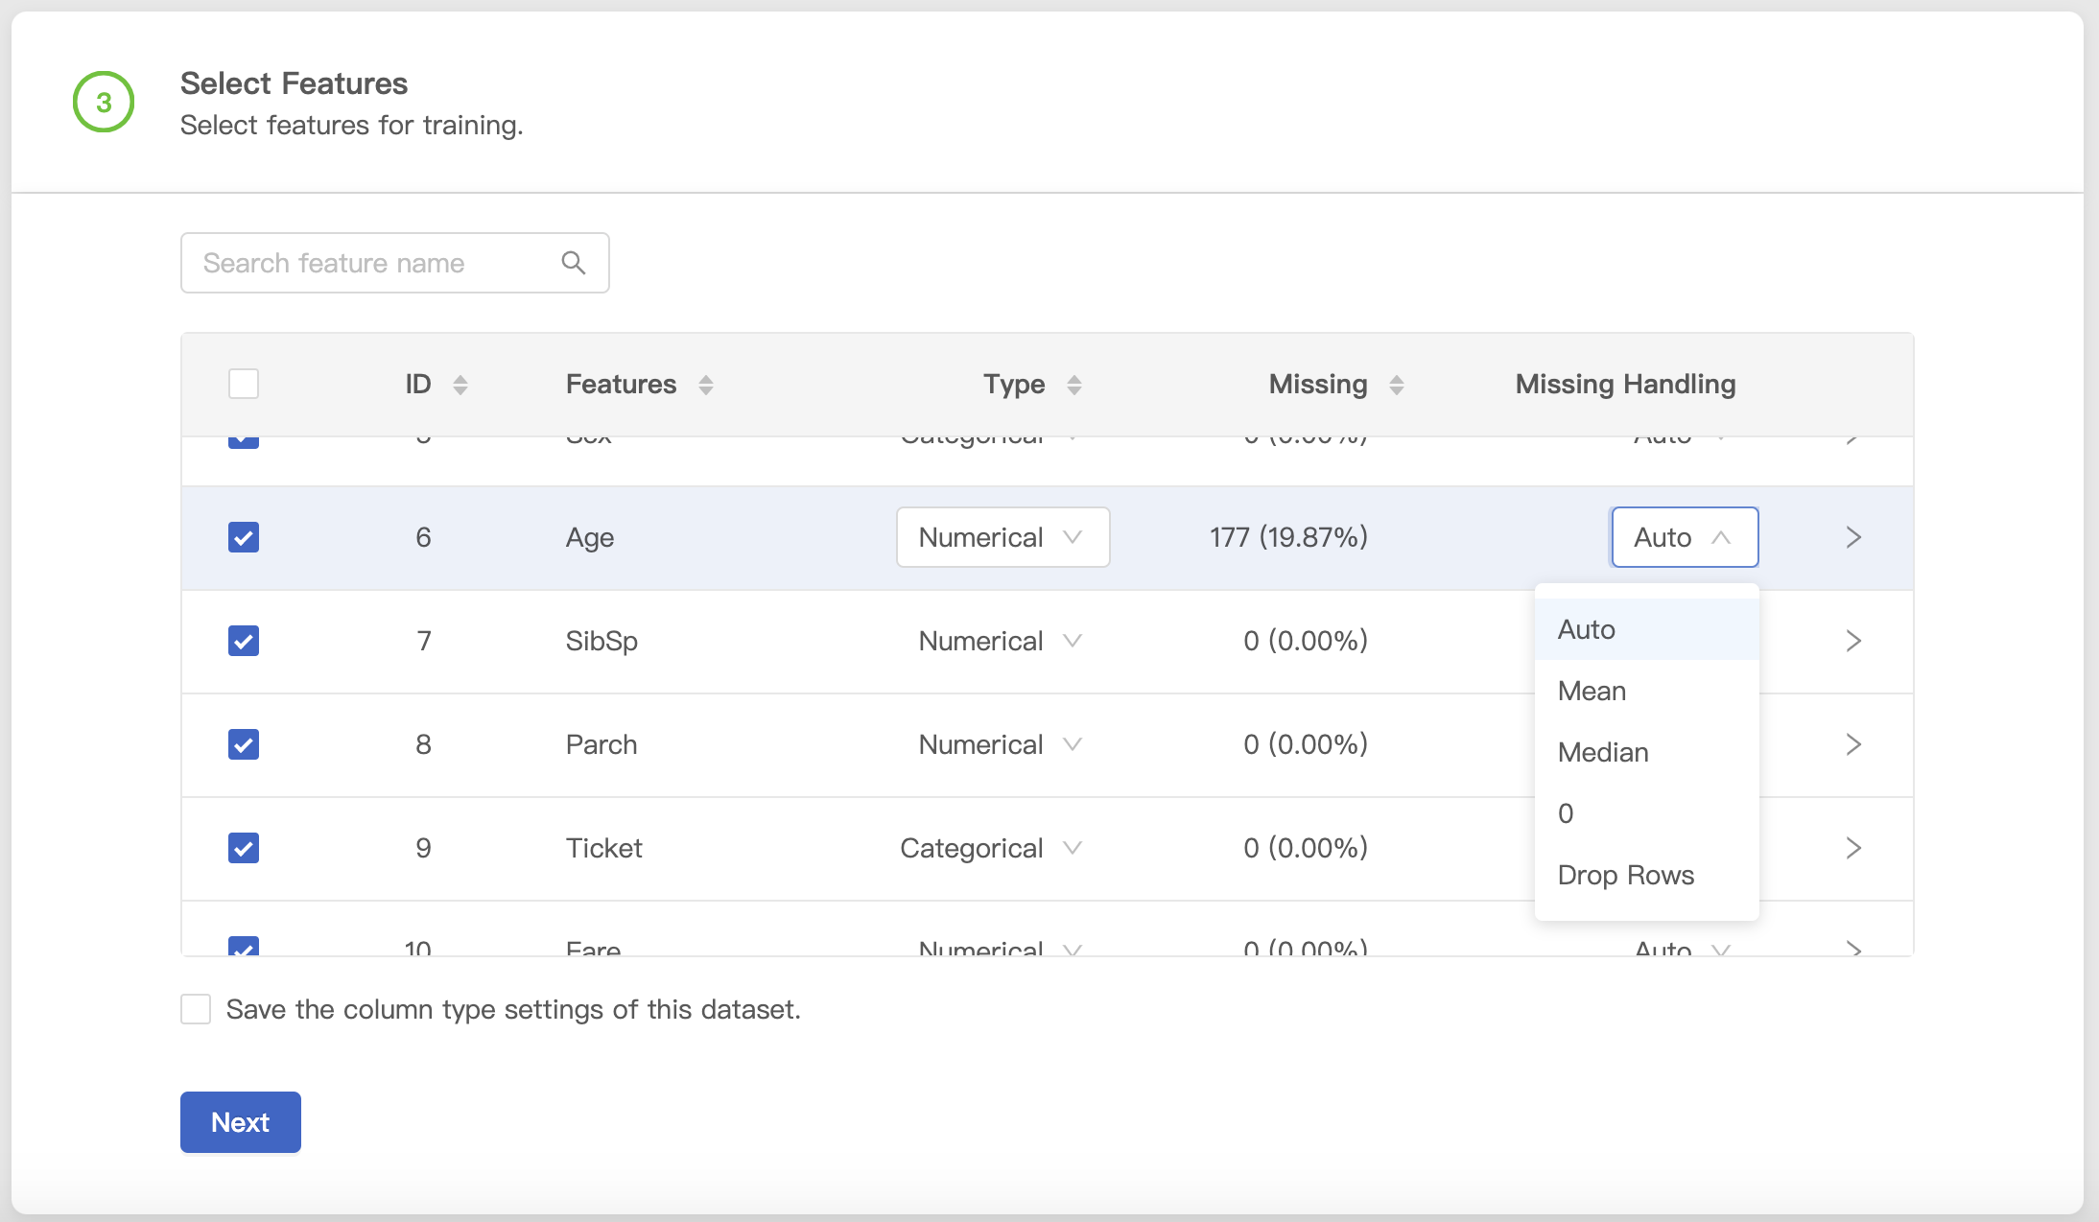This screenshot has width=2099, height=1222.
Task: Uncheck the Parch feature checkbox
Action: pos(244,744)
